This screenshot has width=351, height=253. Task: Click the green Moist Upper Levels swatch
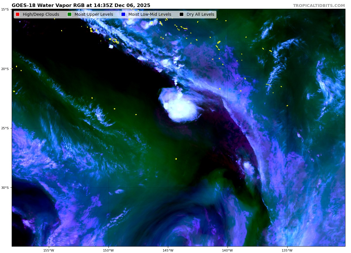pos(69,14)
